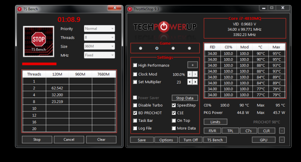Screen dimensions: 301x162
Task: Open the Threads dropdown
Action: pos(99,37)
